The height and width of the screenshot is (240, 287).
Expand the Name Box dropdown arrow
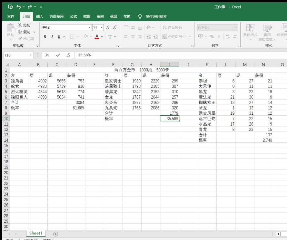click(31, 55)
